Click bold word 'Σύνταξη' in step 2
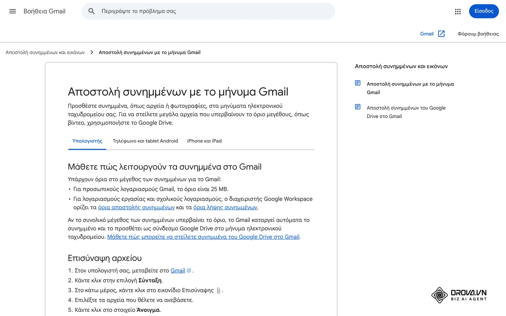Viewport: 506px width, 316px height. (150, 281)
